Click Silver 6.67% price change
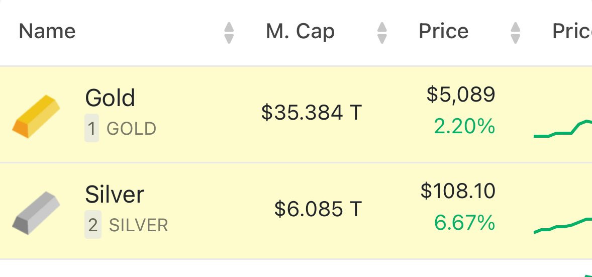The image size is (592, 277). click(x=464, y=223)
